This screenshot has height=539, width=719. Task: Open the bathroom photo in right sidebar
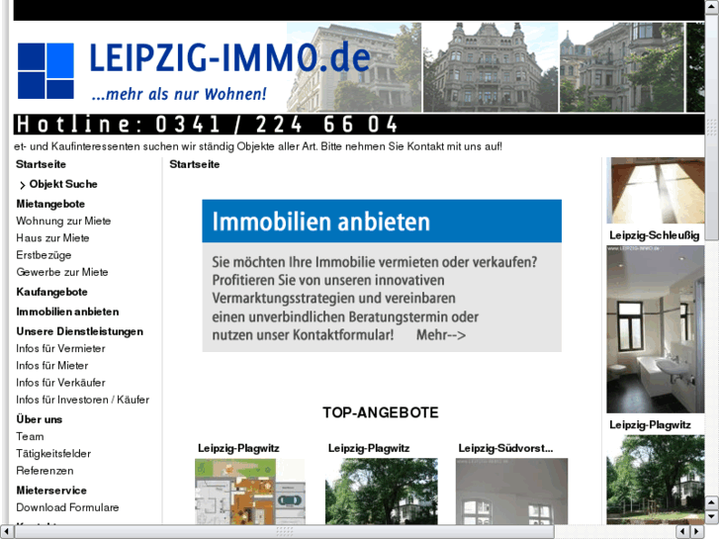[656, 329]
